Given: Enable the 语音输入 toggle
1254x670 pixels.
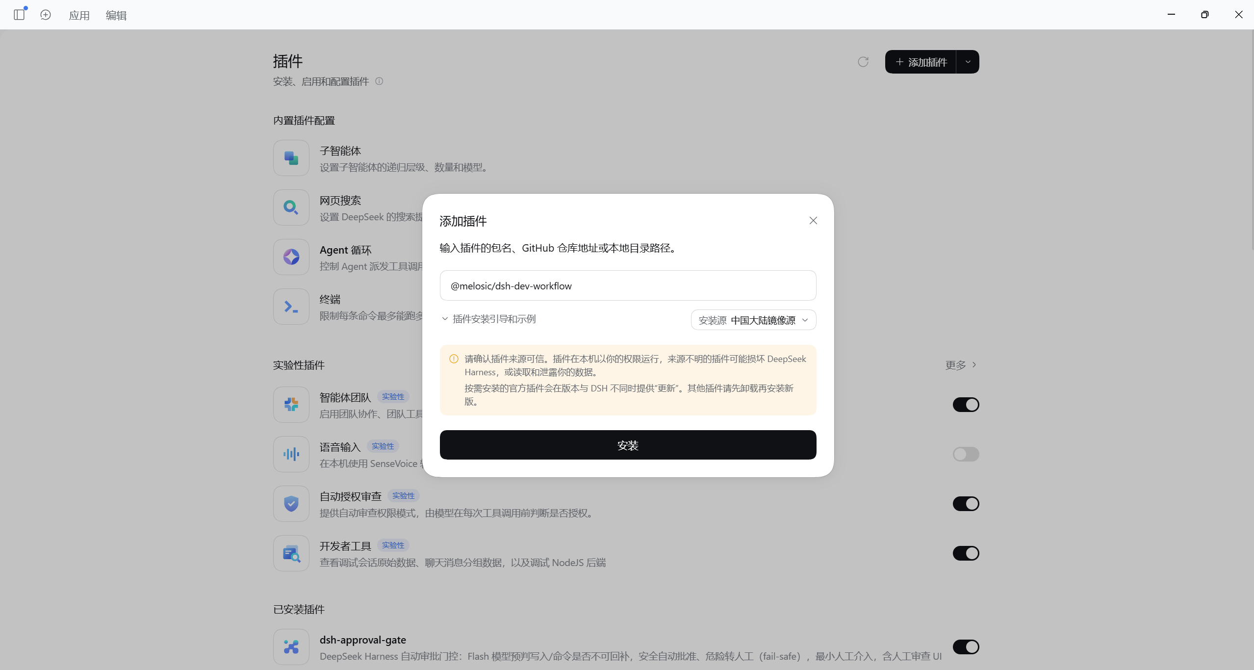Looking at the screenshot, I should pos(966,454).
